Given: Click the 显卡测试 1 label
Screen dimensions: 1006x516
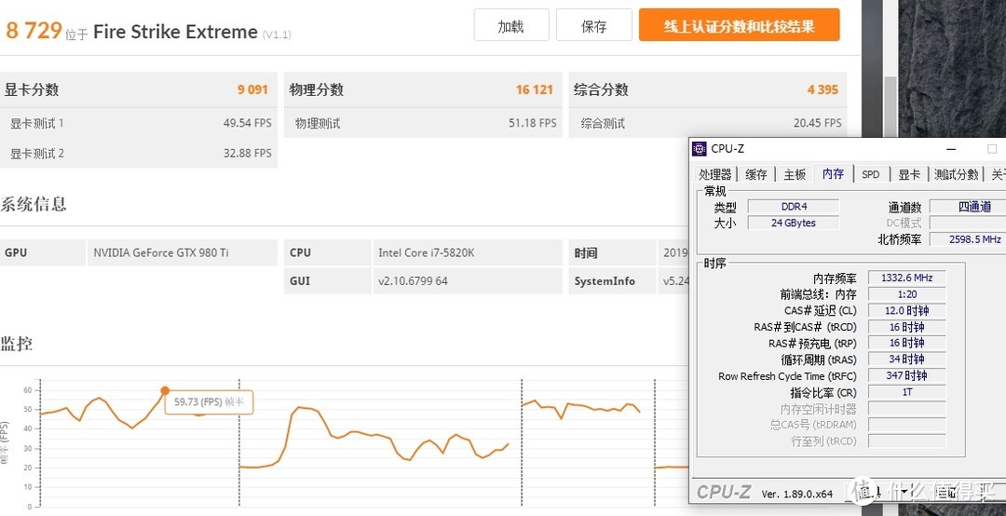Looking at the screenshot, I should (36, 123).
